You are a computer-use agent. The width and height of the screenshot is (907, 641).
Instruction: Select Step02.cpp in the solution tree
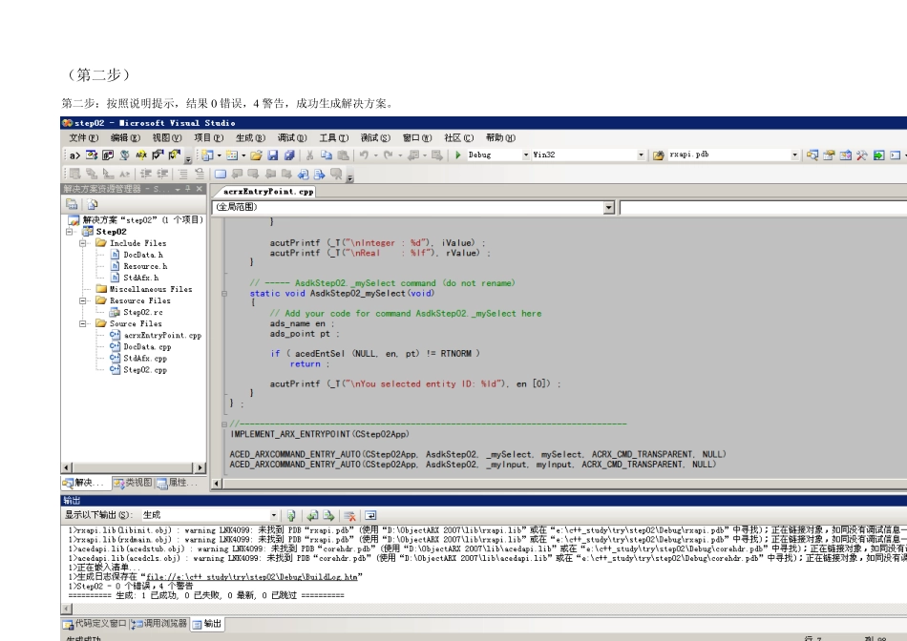click(x=145, y=370)
